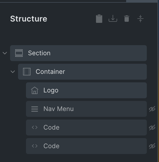Click the collapse all icon in Structure header
159x162 pixels.
[140, 19]
